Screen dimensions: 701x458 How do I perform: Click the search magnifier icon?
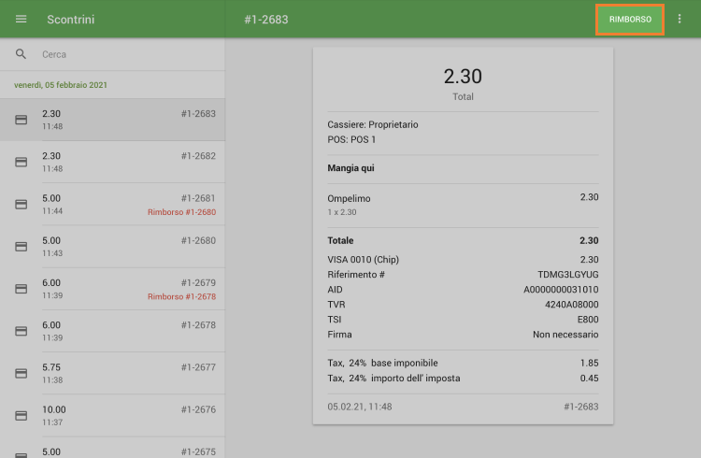pyautogui.click(x=21, y=54)
